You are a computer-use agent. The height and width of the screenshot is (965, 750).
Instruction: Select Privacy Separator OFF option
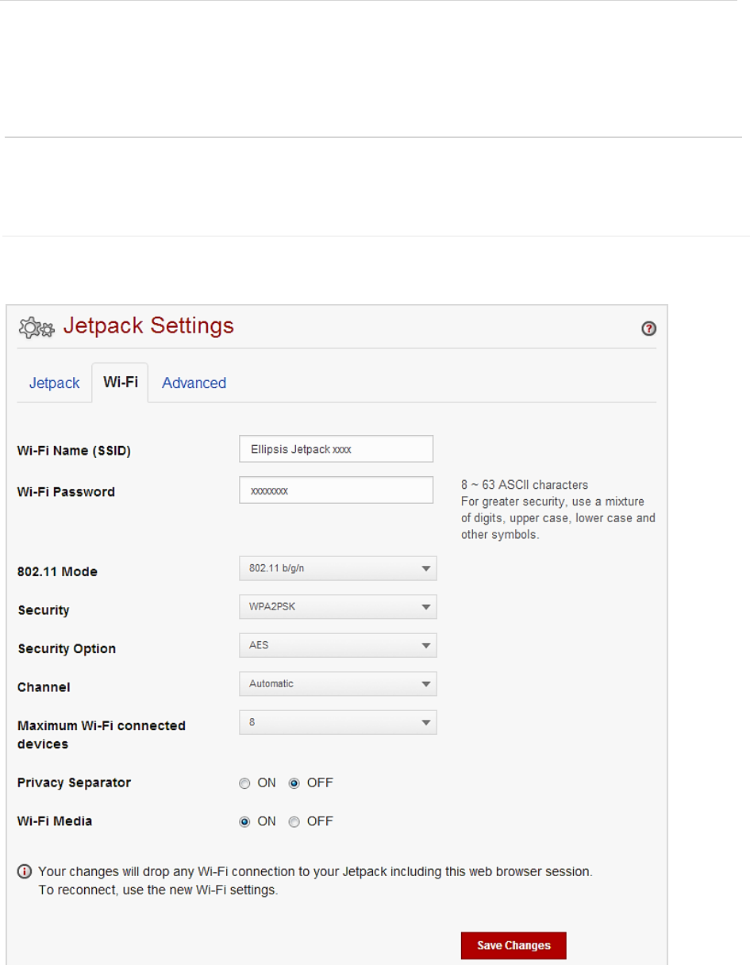click(x=294, y=783)
